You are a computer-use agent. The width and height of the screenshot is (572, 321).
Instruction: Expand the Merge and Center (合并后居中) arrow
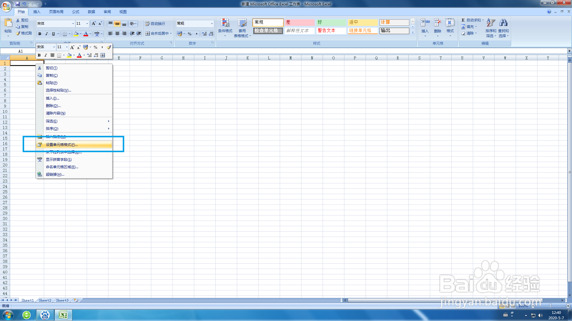coord(171,33)
